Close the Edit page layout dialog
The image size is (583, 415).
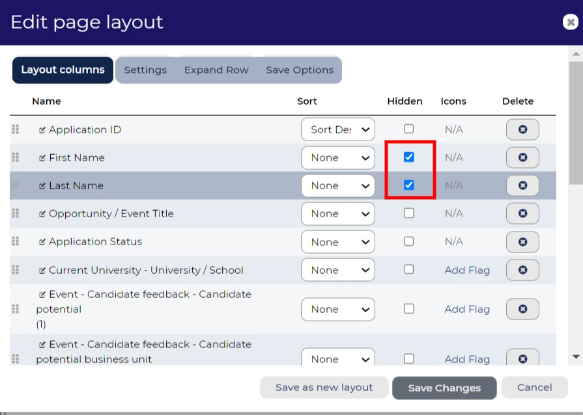tap(570, 22)
